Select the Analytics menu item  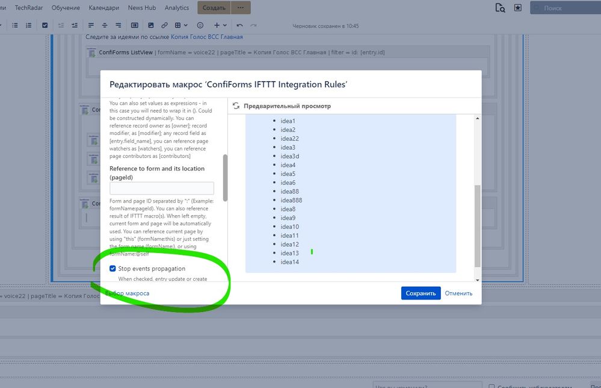coord(177,8)
